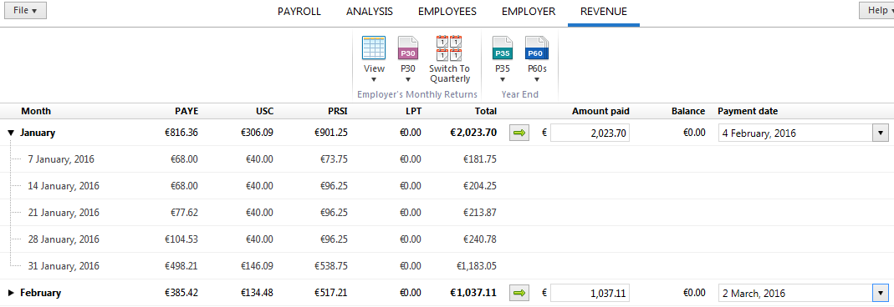Image resolution: width=894 pixels, height=307 pixels.
Task: Expand the February month row
Action: [x=11, y=294]
